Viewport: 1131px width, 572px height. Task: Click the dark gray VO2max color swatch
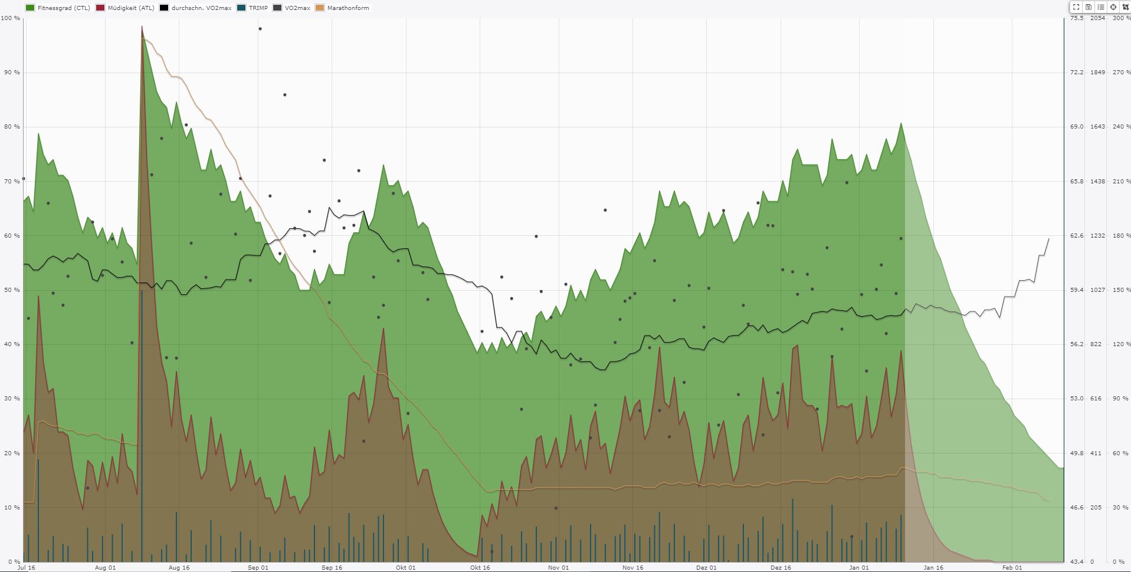[x=277, y=8]
